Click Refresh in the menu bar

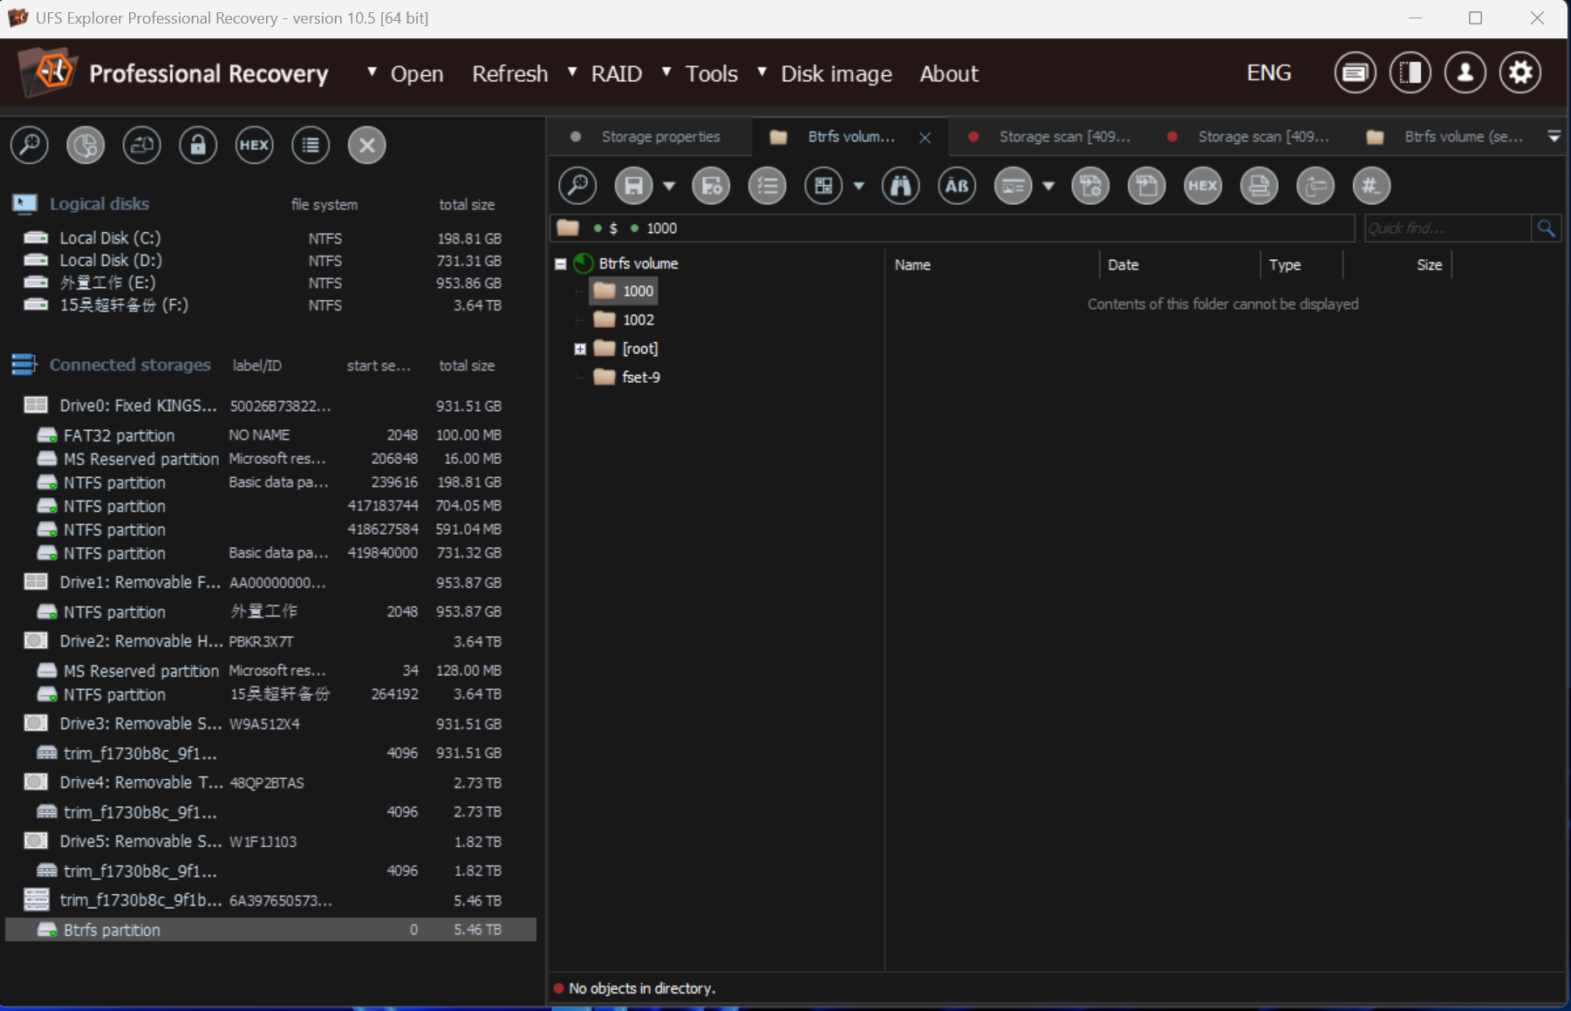(510, 74)
